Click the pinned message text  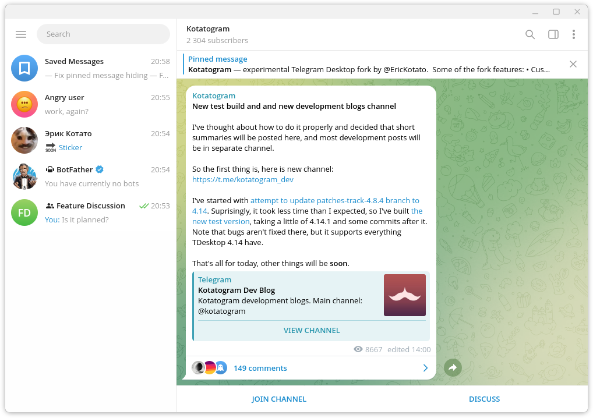[368, 69]
